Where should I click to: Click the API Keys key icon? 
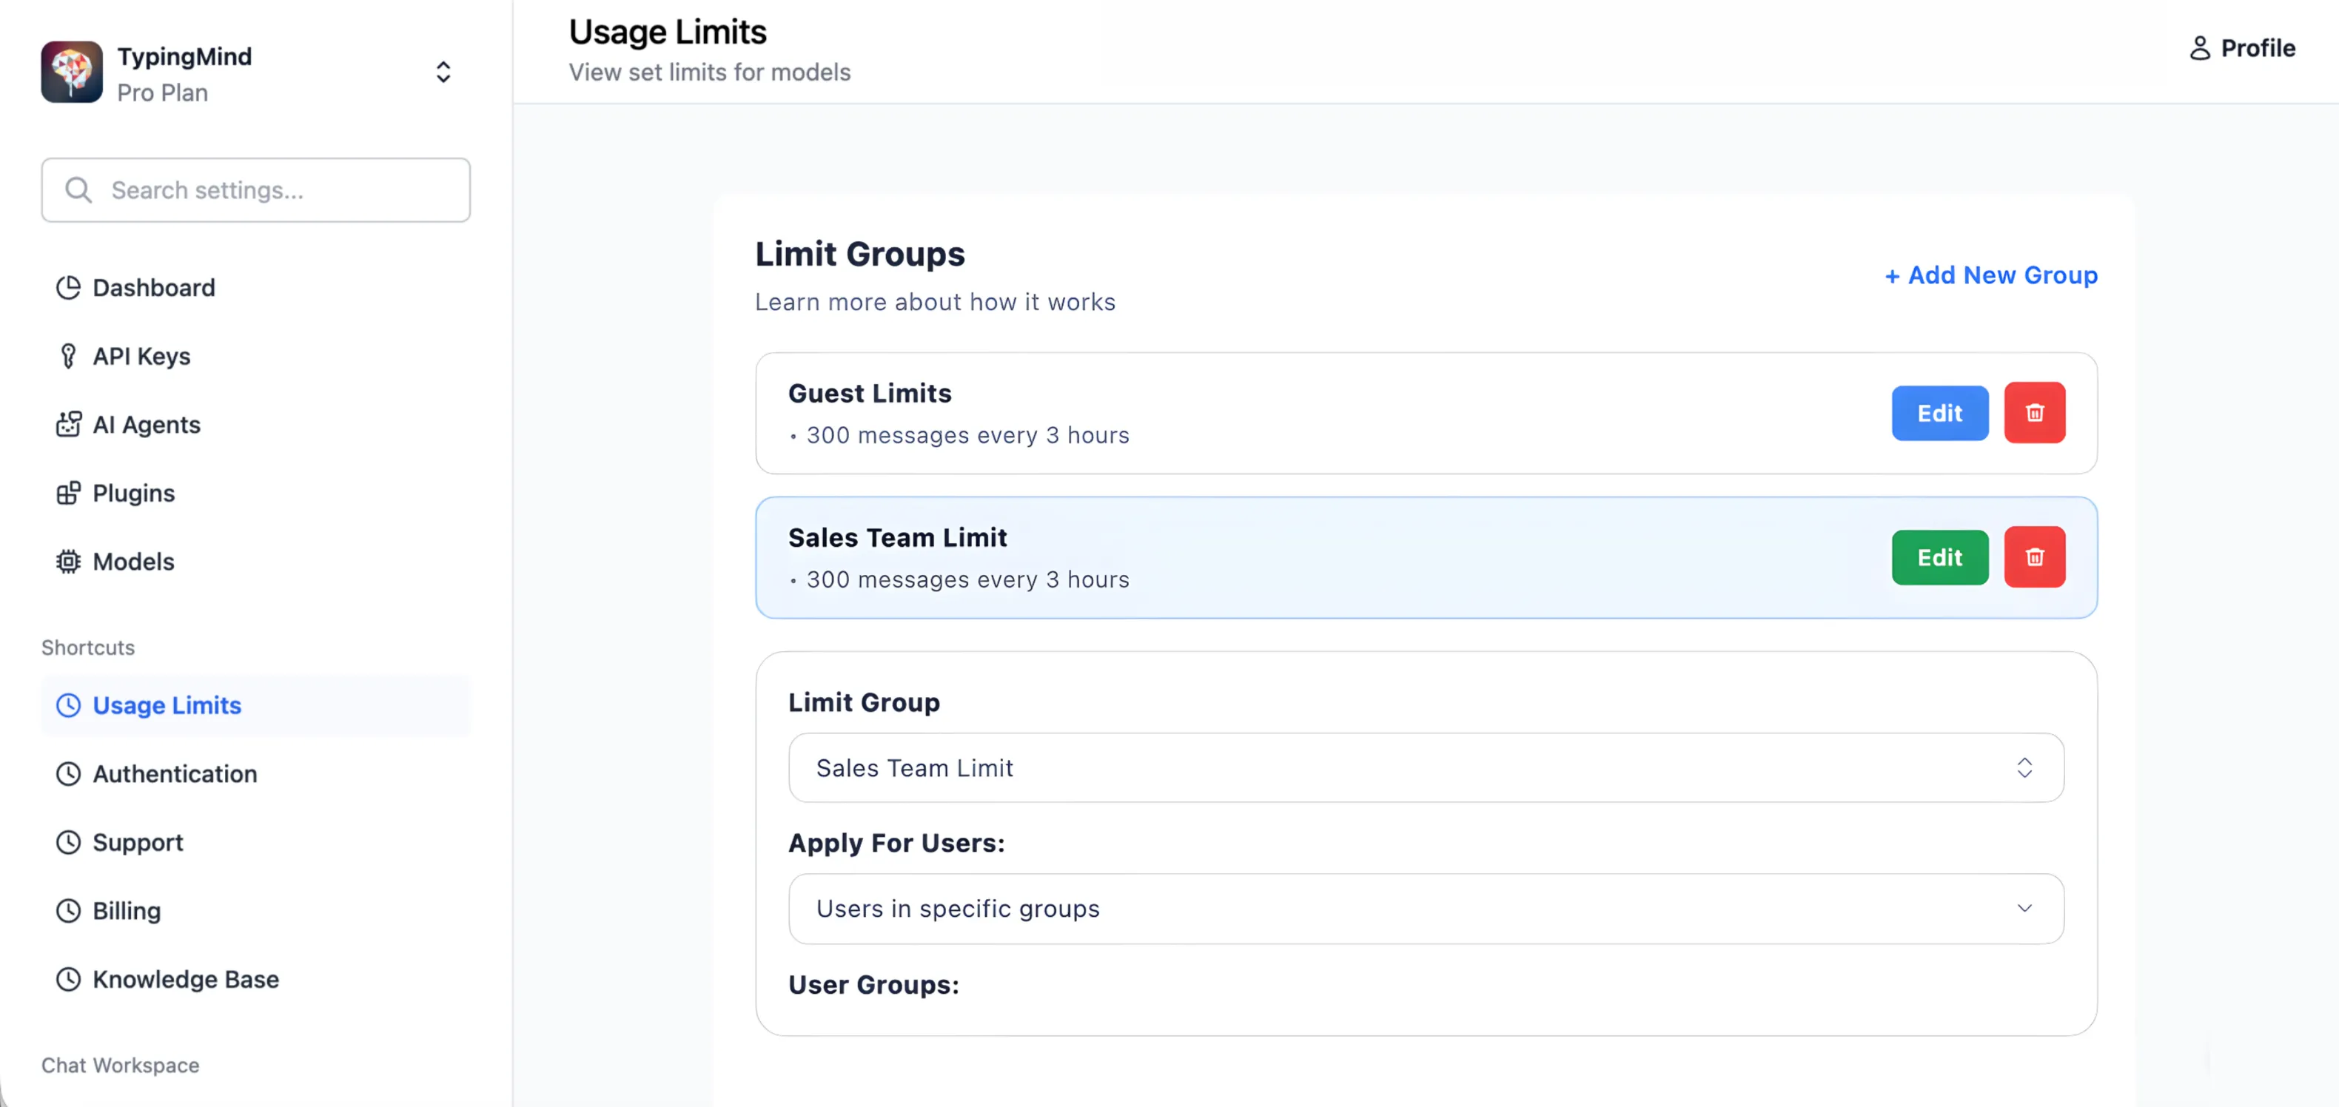[x=68, y=356]
